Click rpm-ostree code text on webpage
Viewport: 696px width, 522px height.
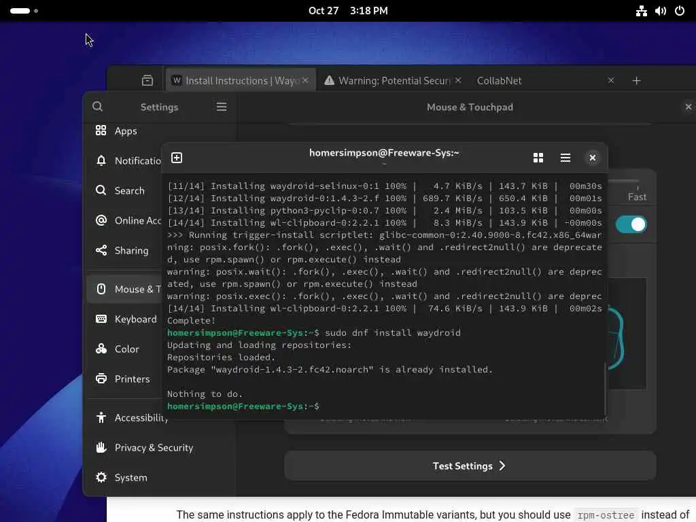(606, 515)
